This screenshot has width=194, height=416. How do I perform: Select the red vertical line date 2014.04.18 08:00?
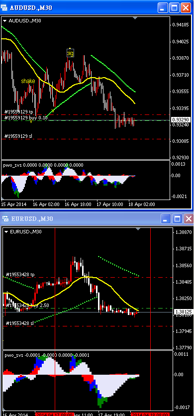click(x=150, y=414)
